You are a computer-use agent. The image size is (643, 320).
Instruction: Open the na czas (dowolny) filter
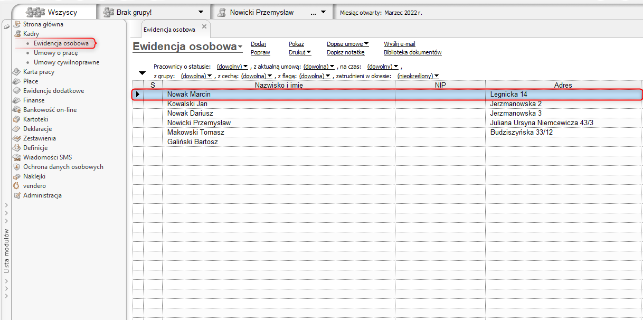[383, 67]
